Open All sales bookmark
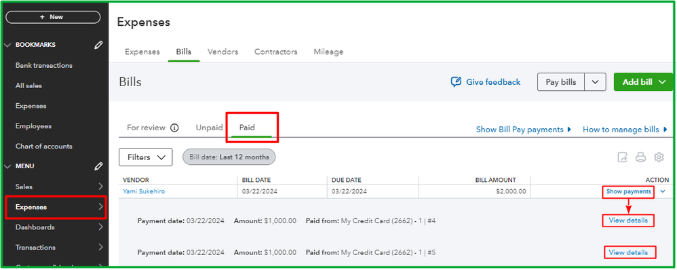The height and width of the screenshot is (270, 677). tap(28, 86)
